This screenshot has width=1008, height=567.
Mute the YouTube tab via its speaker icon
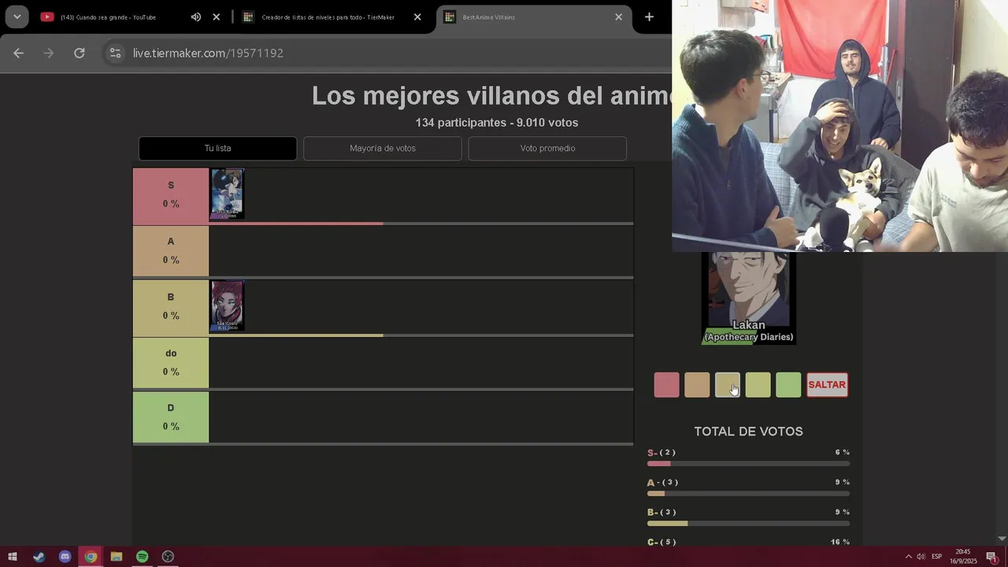tap(196, 17)
